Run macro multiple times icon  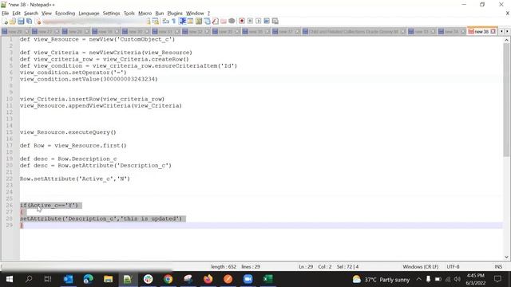pyautogui.click(x=267, y=22)
